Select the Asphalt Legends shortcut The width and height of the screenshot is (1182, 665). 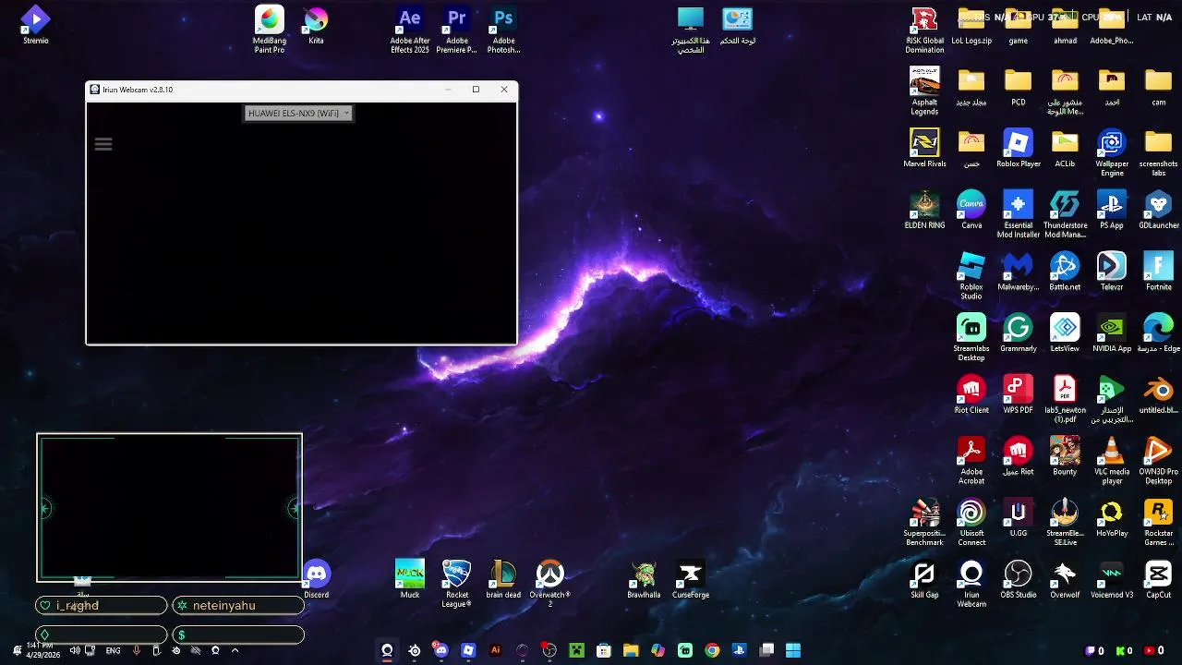coord(924,91)
